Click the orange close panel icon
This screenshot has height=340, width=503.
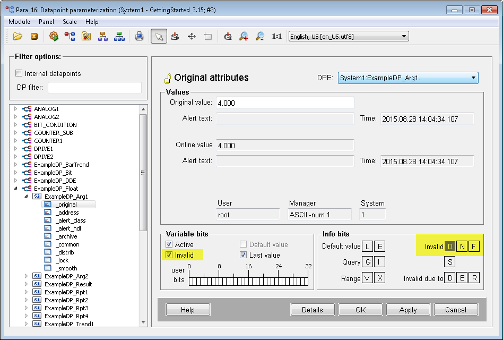coord(34,37)
